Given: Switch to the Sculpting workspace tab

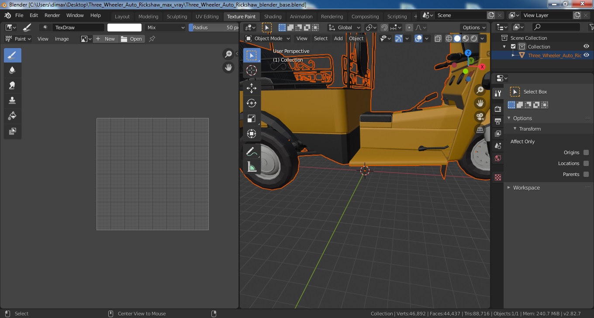Looking at the screenshot, I should (x=177, y=17).
